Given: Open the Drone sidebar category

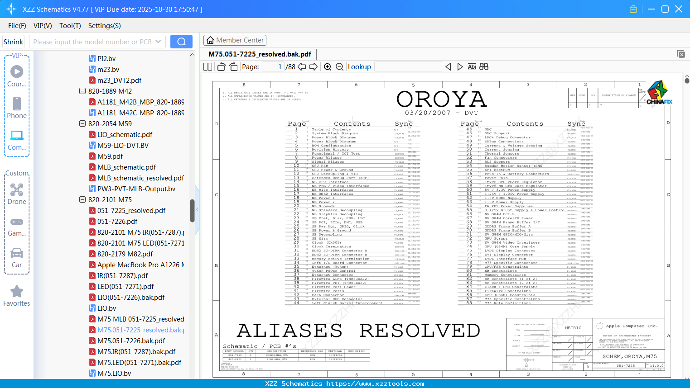Looking at the screenshot, I should (x=17, y=194).
